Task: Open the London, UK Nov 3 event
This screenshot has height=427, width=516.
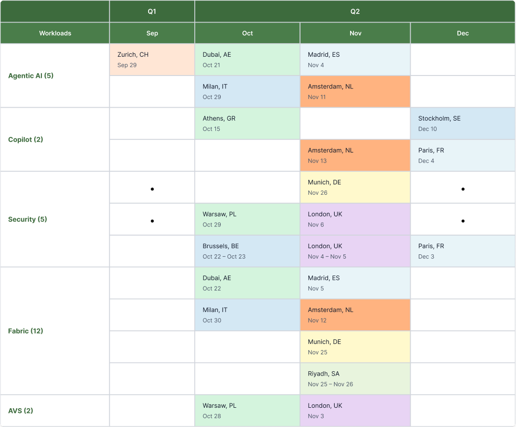Action: [x=355, y=411]
